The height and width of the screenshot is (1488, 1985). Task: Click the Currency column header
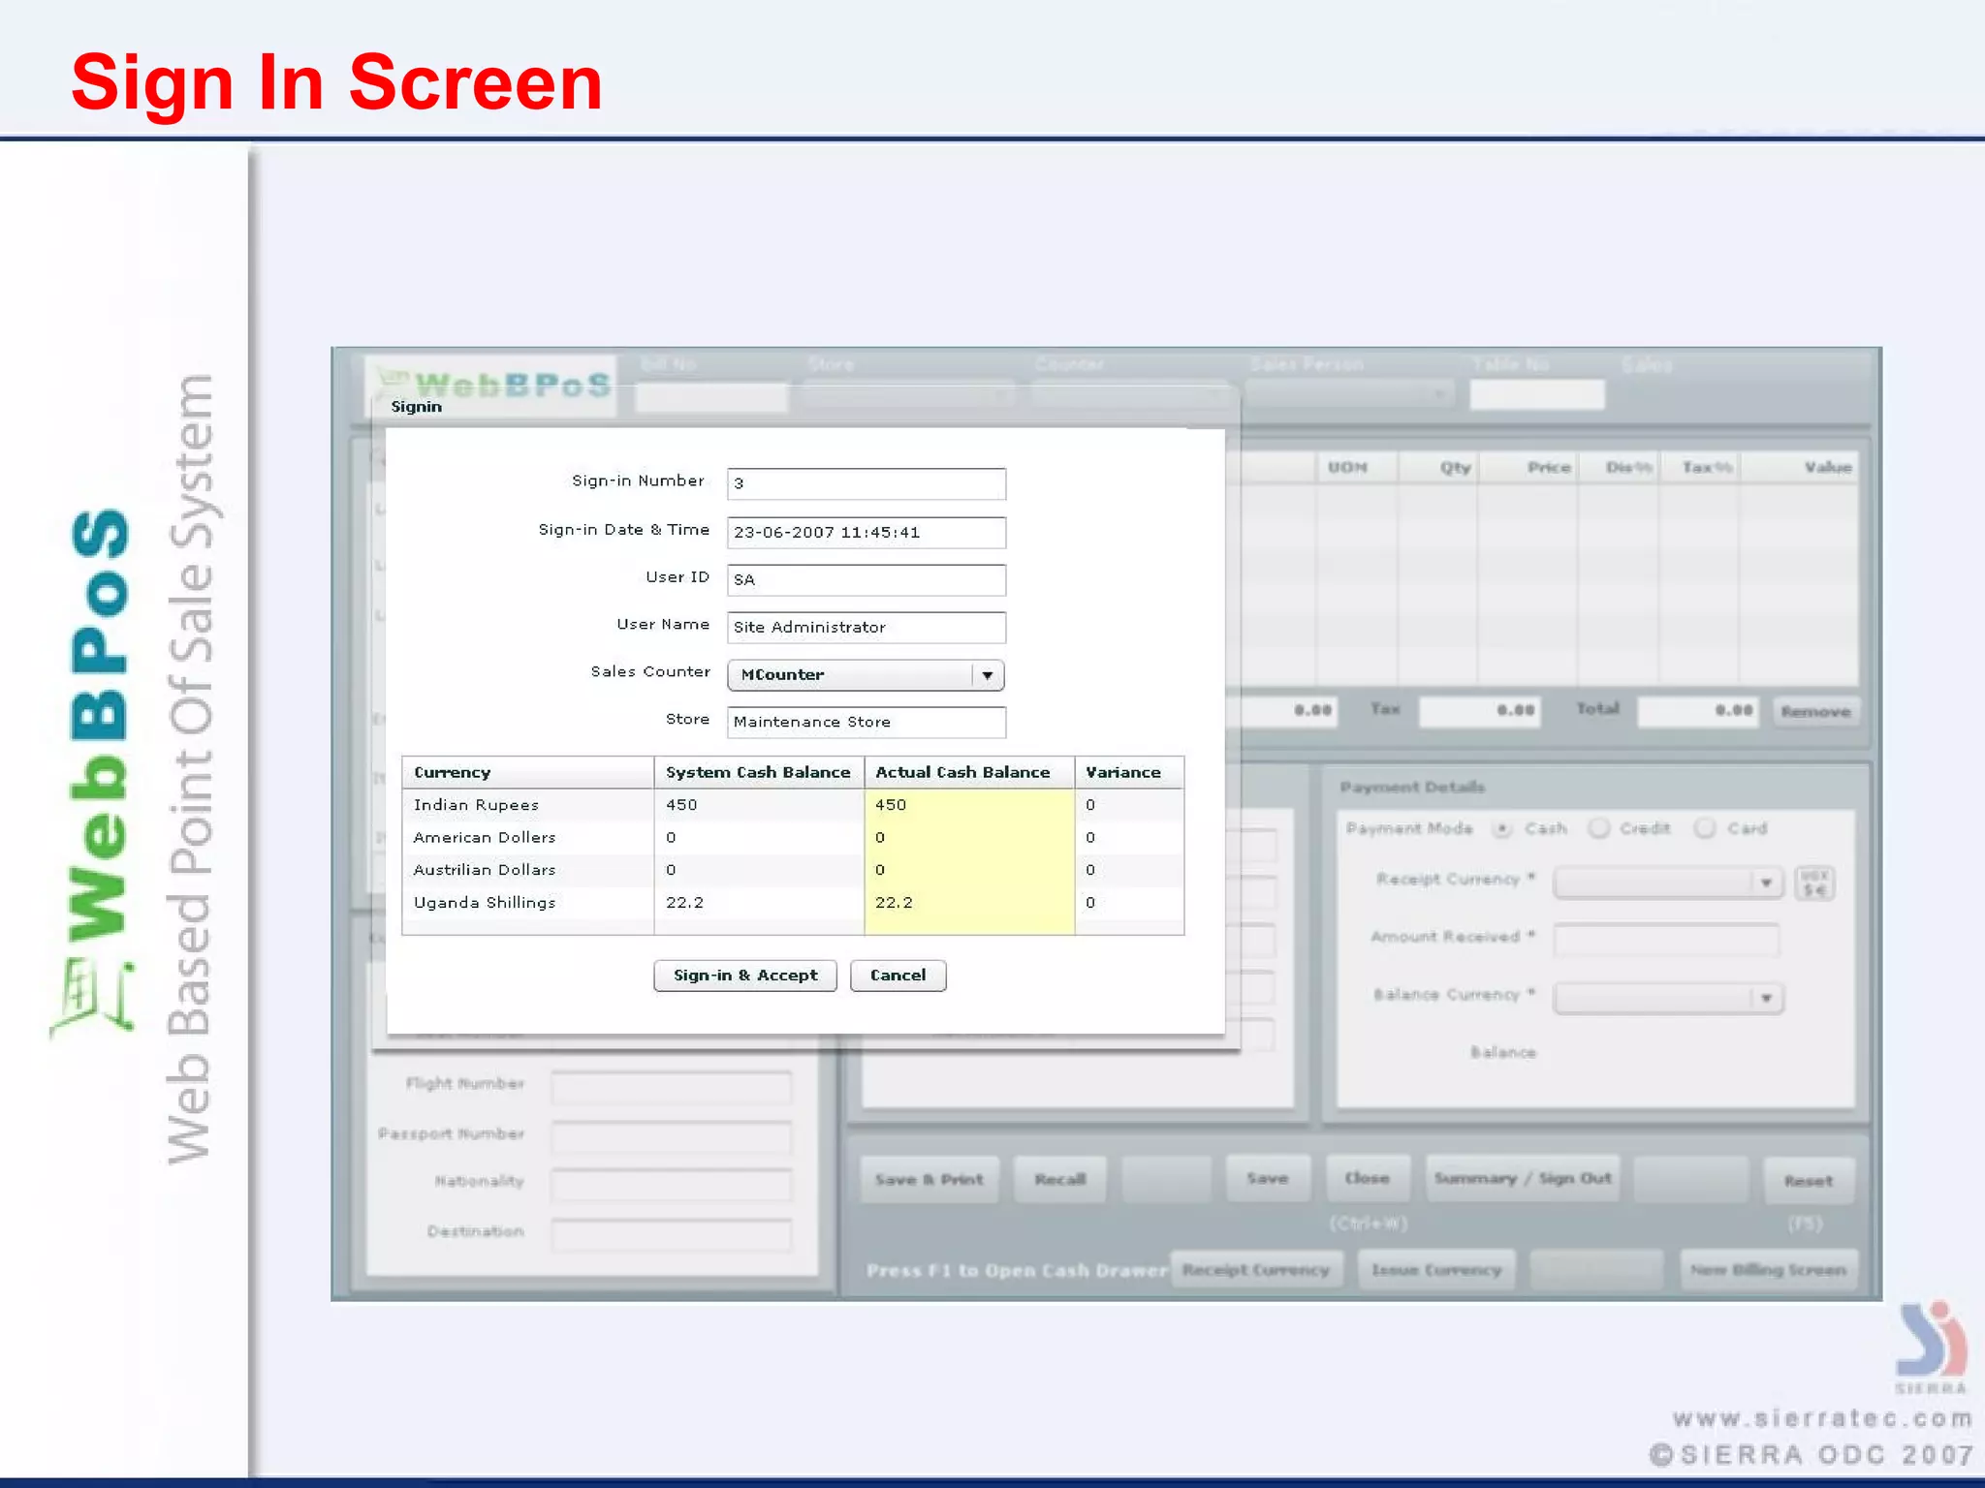(528, 772)
